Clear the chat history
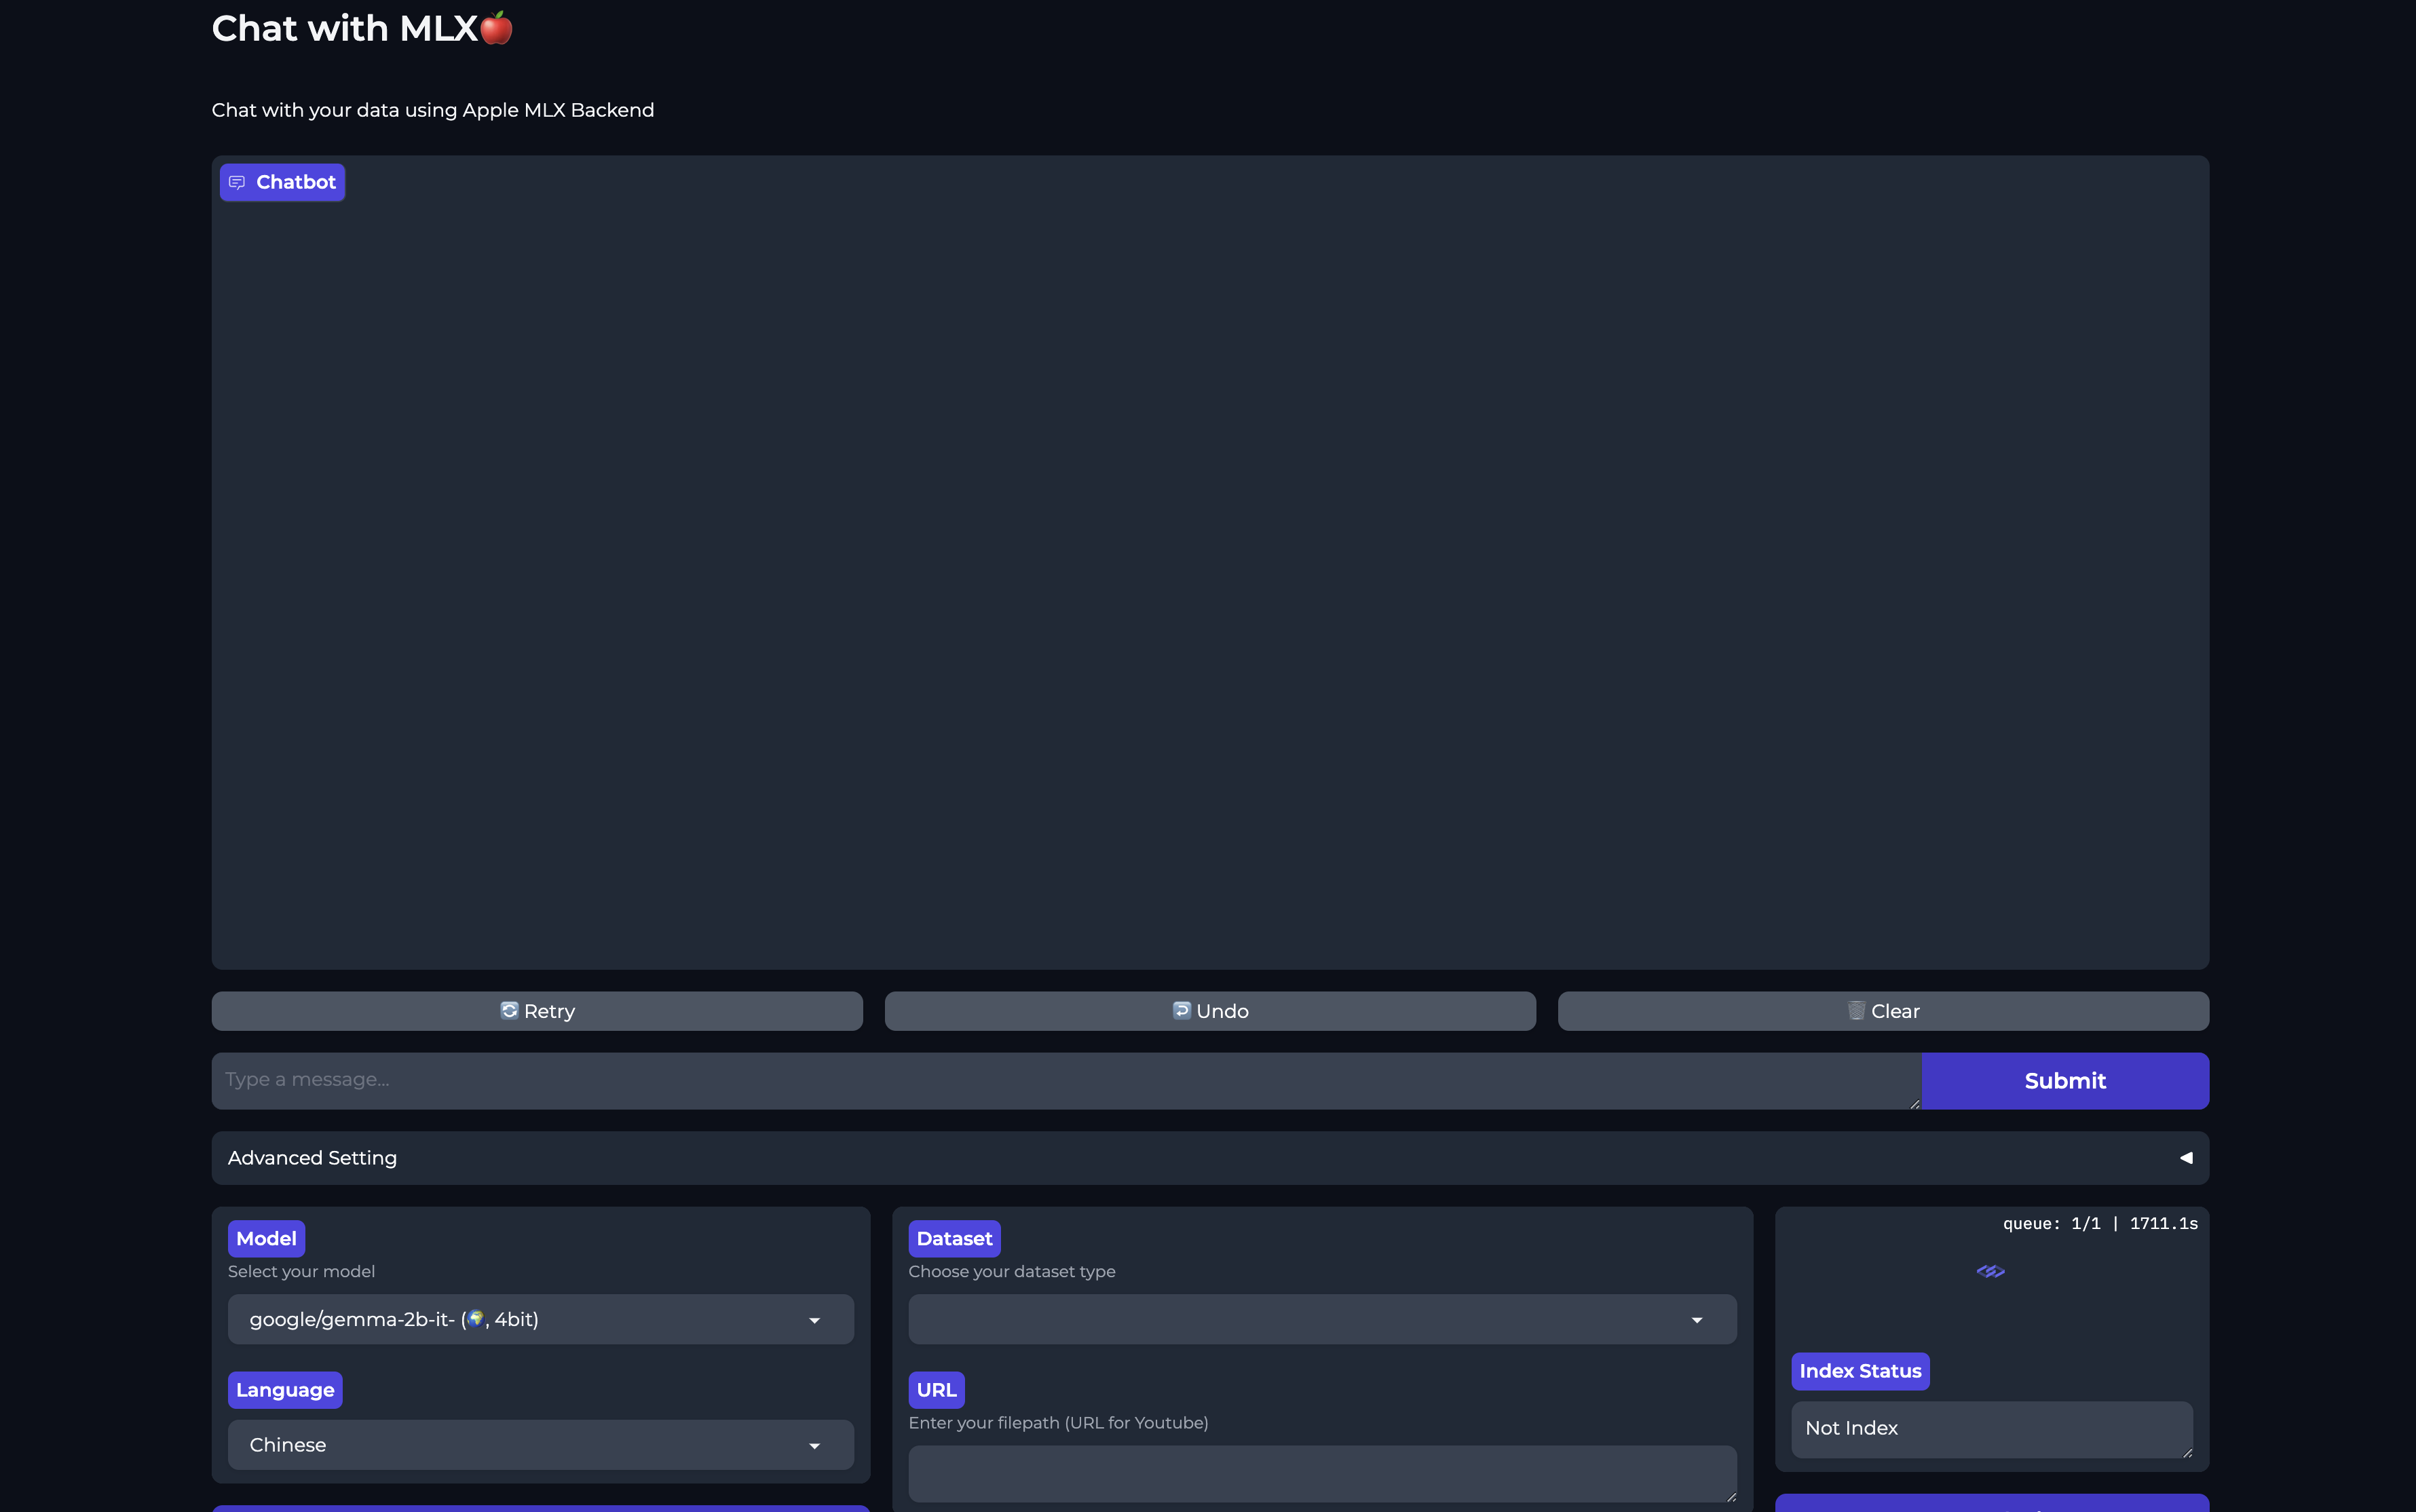Viewport: 2416px width, 1512px height. pos(1883,1011)
